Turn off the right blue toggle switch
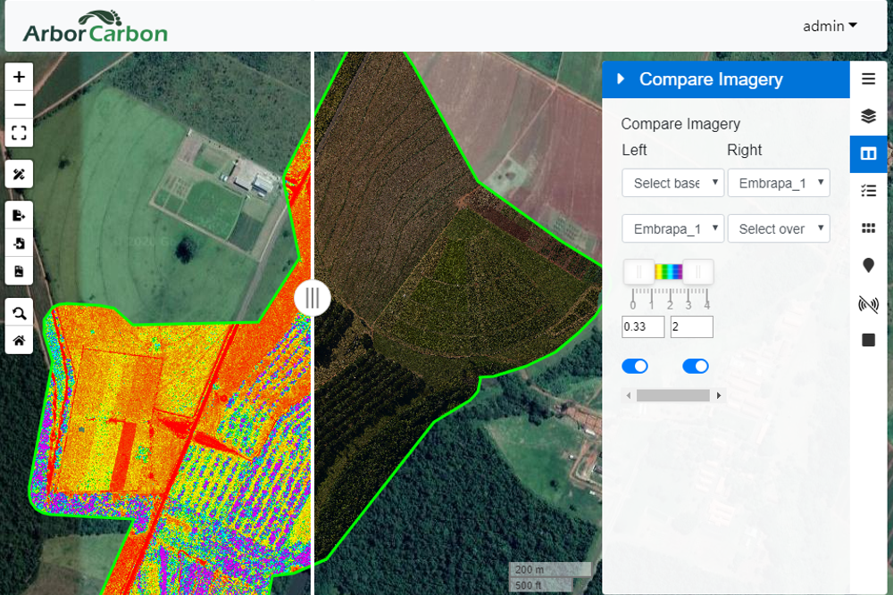 coord(696,367)
